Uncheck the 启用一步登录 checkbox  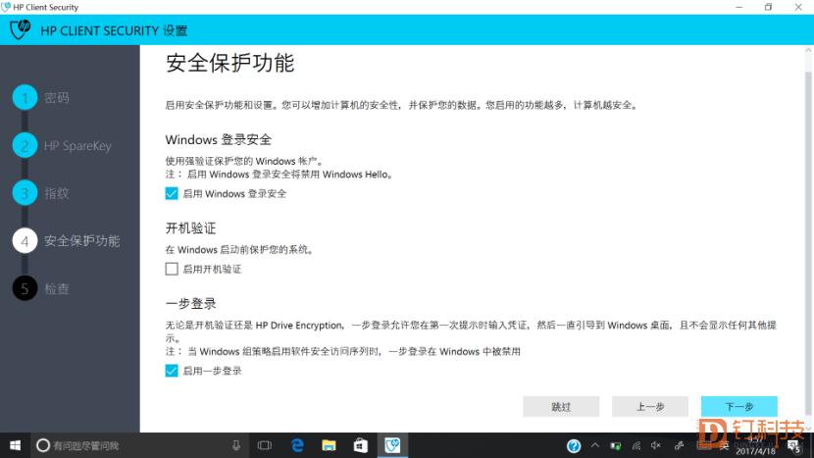coord(172,371)
